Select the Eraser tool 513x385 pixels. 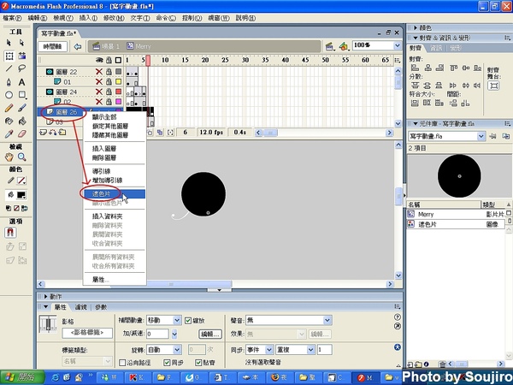21,134
